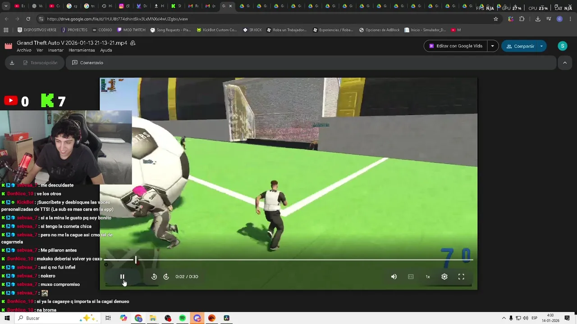Open CODIGO bookmark

102,30
